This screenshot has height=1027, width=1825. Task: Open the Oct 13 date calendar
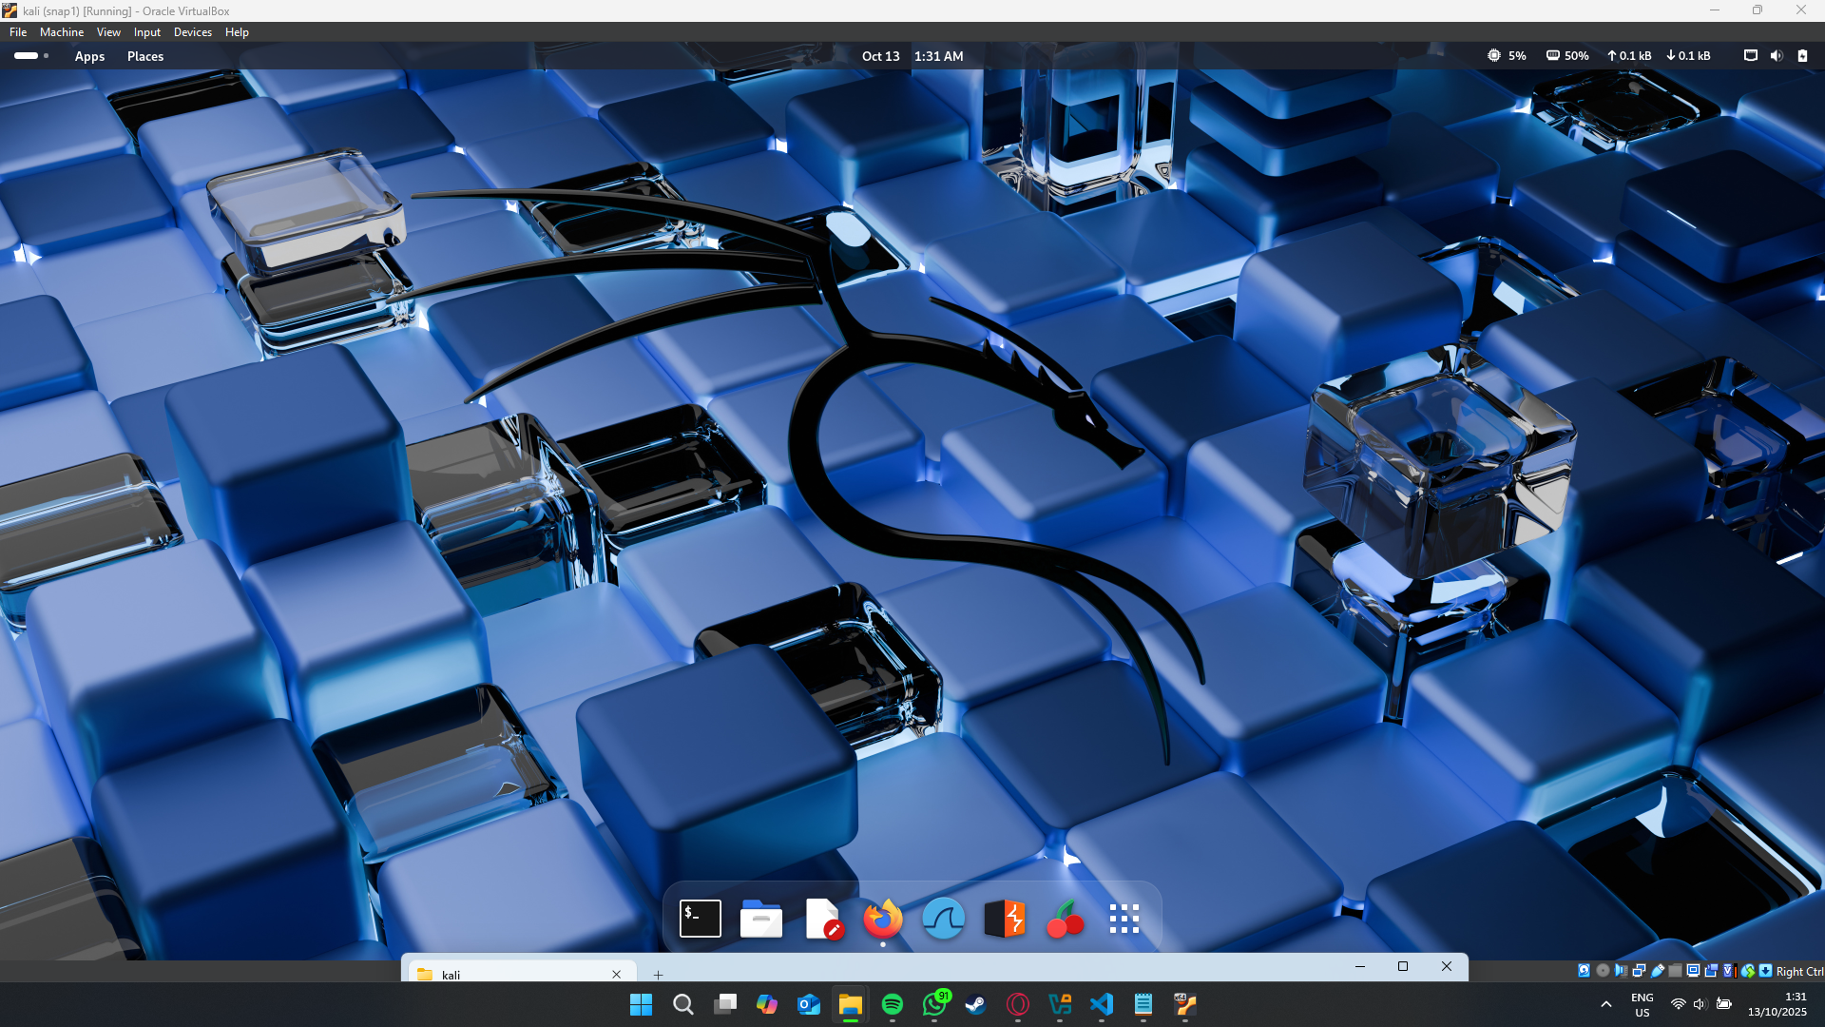click(880, 56)
